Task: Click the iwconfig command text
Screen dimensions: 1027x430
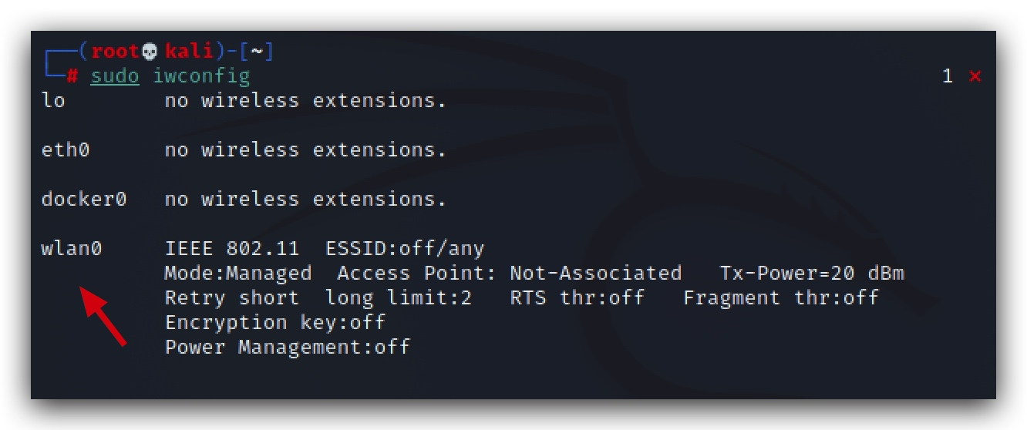Action: [x=202, y=76]
